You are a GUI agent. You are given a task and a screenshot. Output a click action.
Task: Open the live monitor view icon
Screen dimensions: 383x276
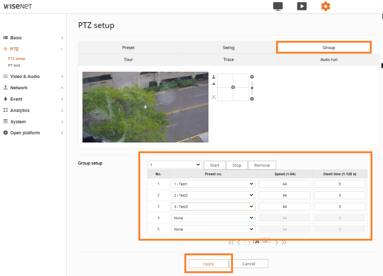(278, 6)
